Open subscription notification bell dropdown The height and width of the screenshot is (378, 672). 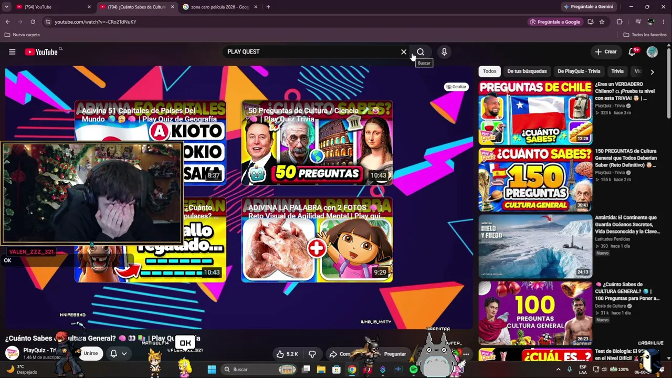(118, 353)
